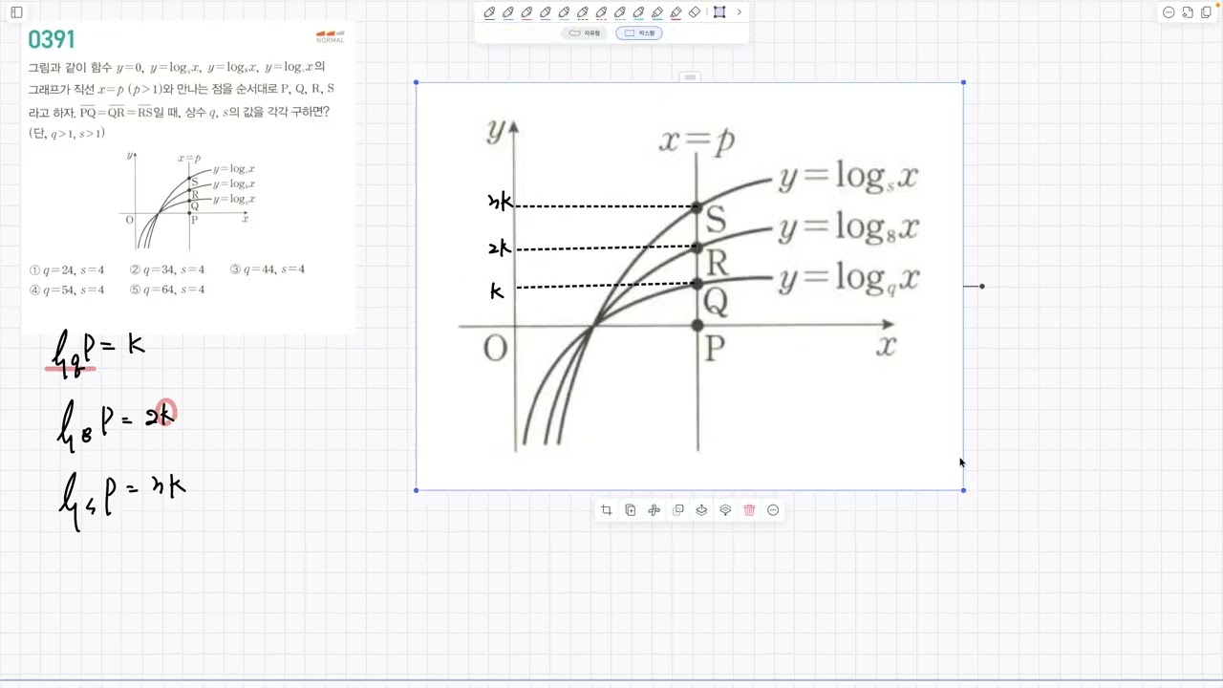The image size is (1223, 688).
Task: Select the red solid-line pen
Action: click(526, 12)
